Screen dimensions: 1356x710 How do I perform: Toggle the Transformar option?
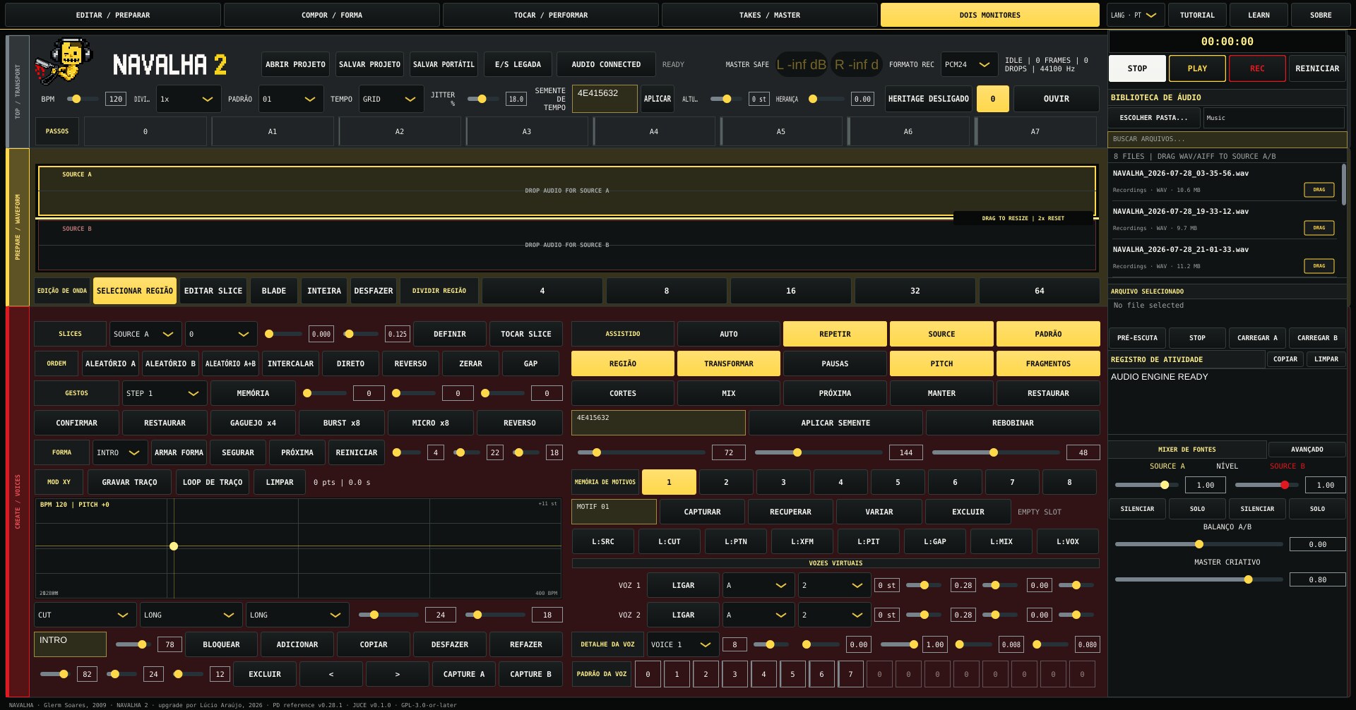click(x=728, y=363)
